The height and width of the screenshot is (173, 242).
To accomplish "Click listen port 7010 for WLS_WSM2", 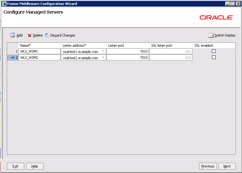I will pos(128,58).
